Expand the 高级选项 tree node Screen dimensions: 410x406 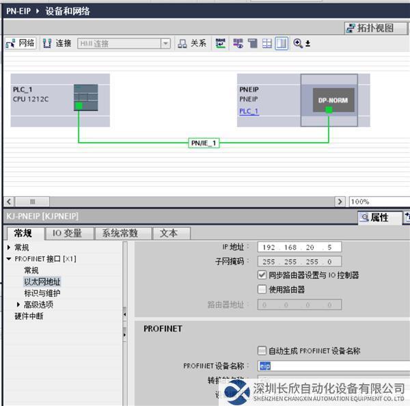[x=18, y=304]
